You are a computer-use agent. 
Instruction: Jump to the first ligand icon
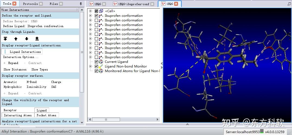point(5,38)
